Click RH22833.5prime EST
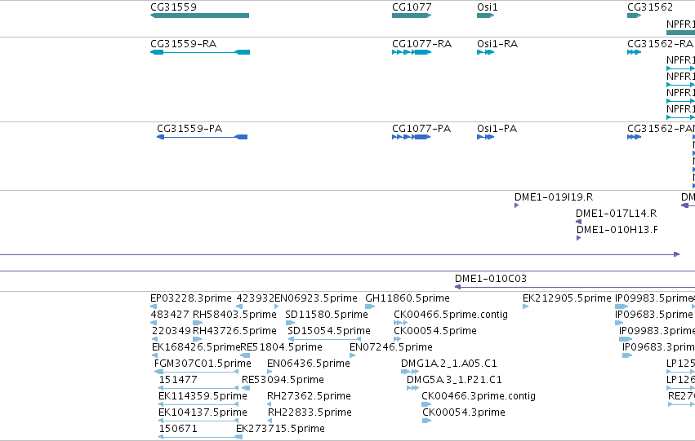 [x=270, y=421]
